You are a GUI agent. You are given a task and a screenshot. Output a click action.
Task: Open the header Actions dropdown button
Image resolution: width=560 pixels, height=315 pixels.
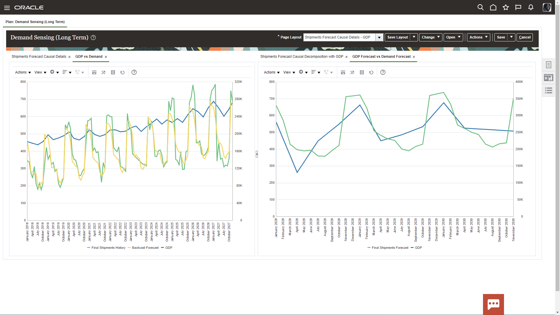(478, 37)
